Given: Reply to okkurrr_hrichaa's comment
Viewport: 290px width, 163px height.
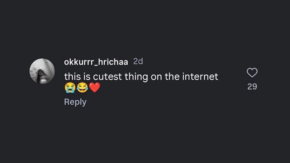Looking at the screenshot, I should pyautogui.click(x=75, y=102).
